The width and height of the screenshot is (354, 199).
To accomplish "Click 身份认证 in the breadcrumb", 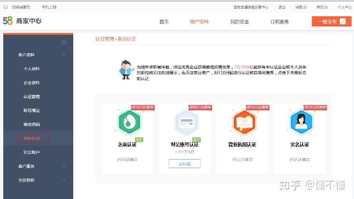I will pos(127,39).
